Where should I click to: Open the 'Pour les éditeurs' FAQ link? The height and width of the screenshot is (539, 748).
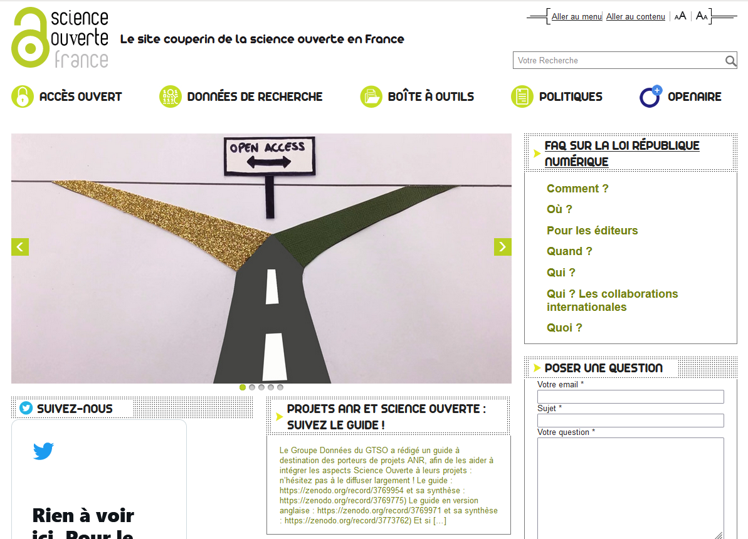pos(592,231)
